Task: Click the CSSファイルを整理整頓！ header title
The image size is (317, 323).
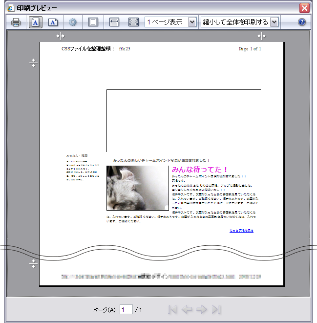Action: tap(88, 49)
